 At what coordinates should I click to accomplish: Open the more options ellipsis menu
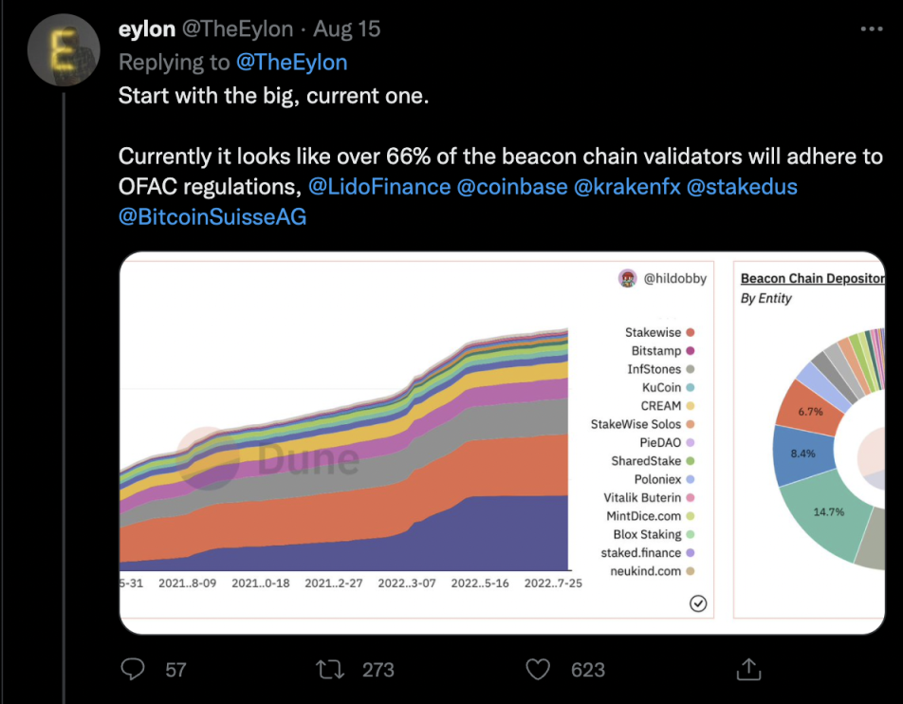point(871,29)
